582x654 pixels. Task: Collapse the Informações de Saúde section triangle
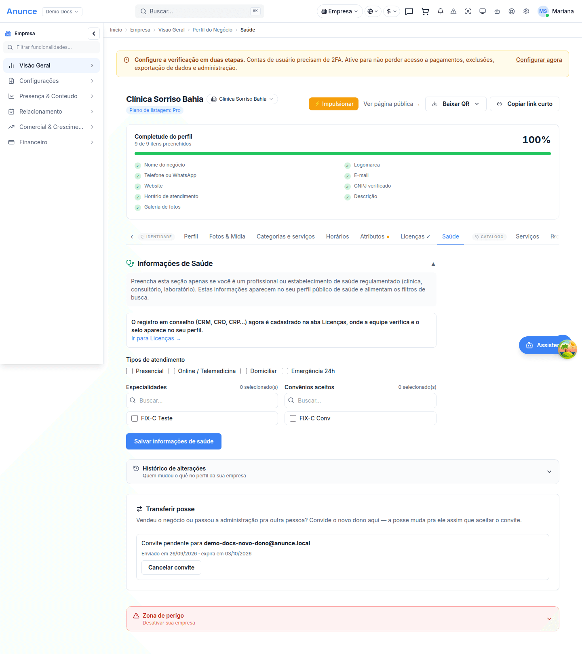pyautogui.click(x=433, y=264)
